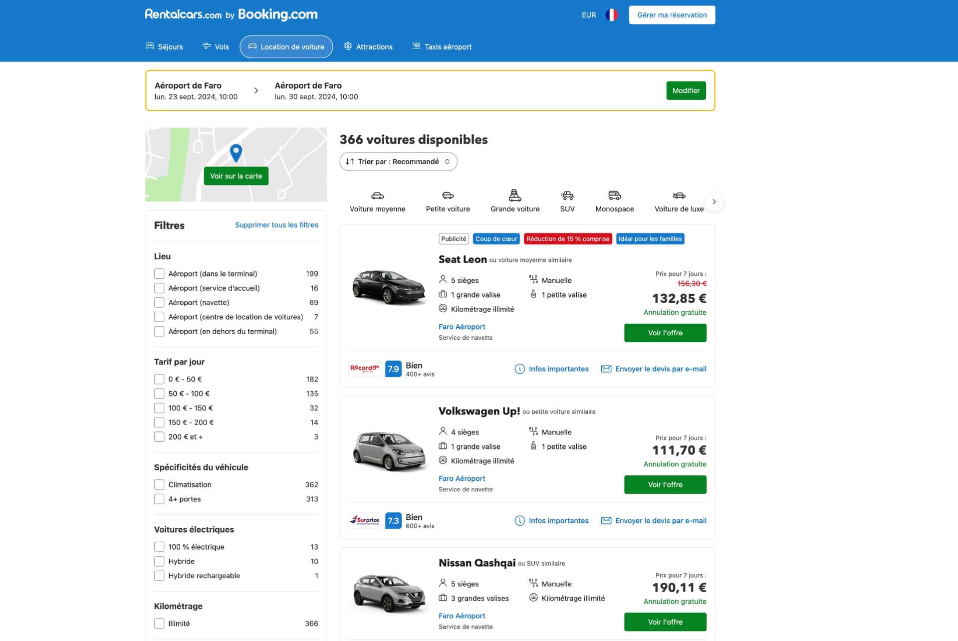Click Supprimer tous les filtres link

pyautogui.click(x=276, y=225)
